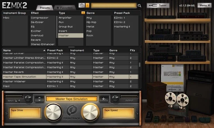Viewport: 214px width, 128px height.
Task: Step to next preset with down arrow
Action: [x=39, y=100]
